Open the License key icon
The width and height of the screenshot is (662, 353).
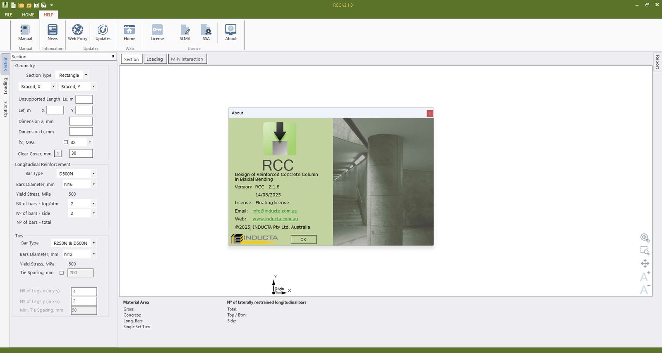pos(157,33)
